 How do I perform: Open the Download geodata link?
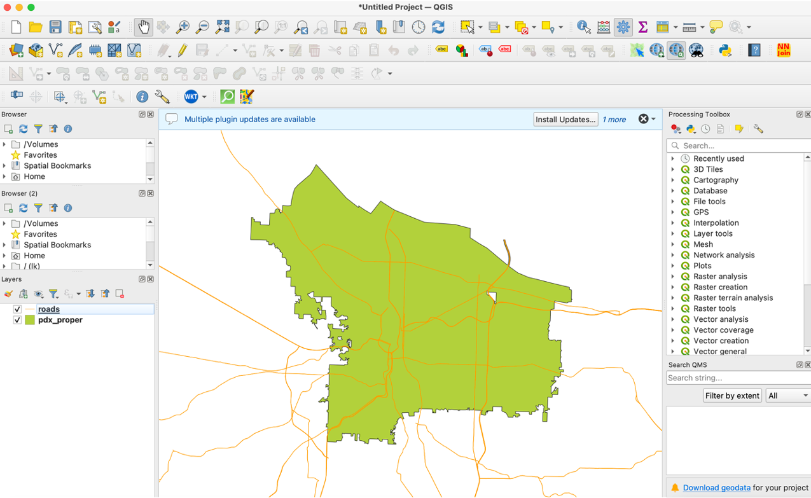tap(716, 488)
